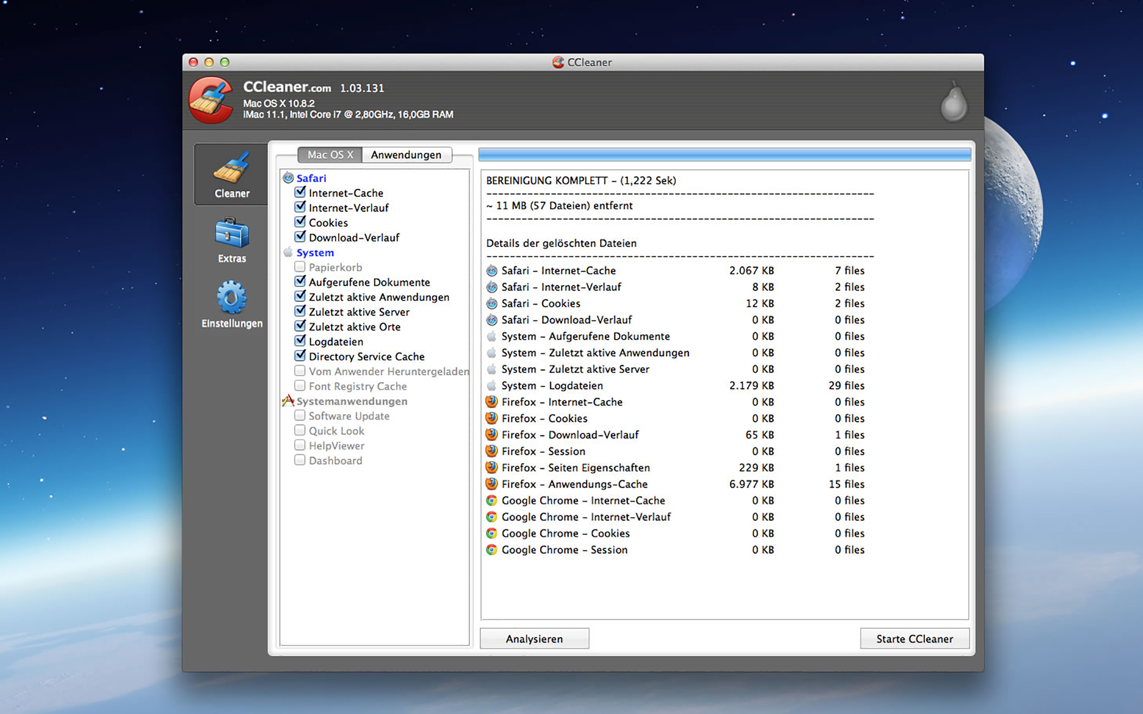Viewport: 1143px width, 714px height.
Task: Click Chrome icon of Internet-Verlauf result
Action: pos(492,517)
